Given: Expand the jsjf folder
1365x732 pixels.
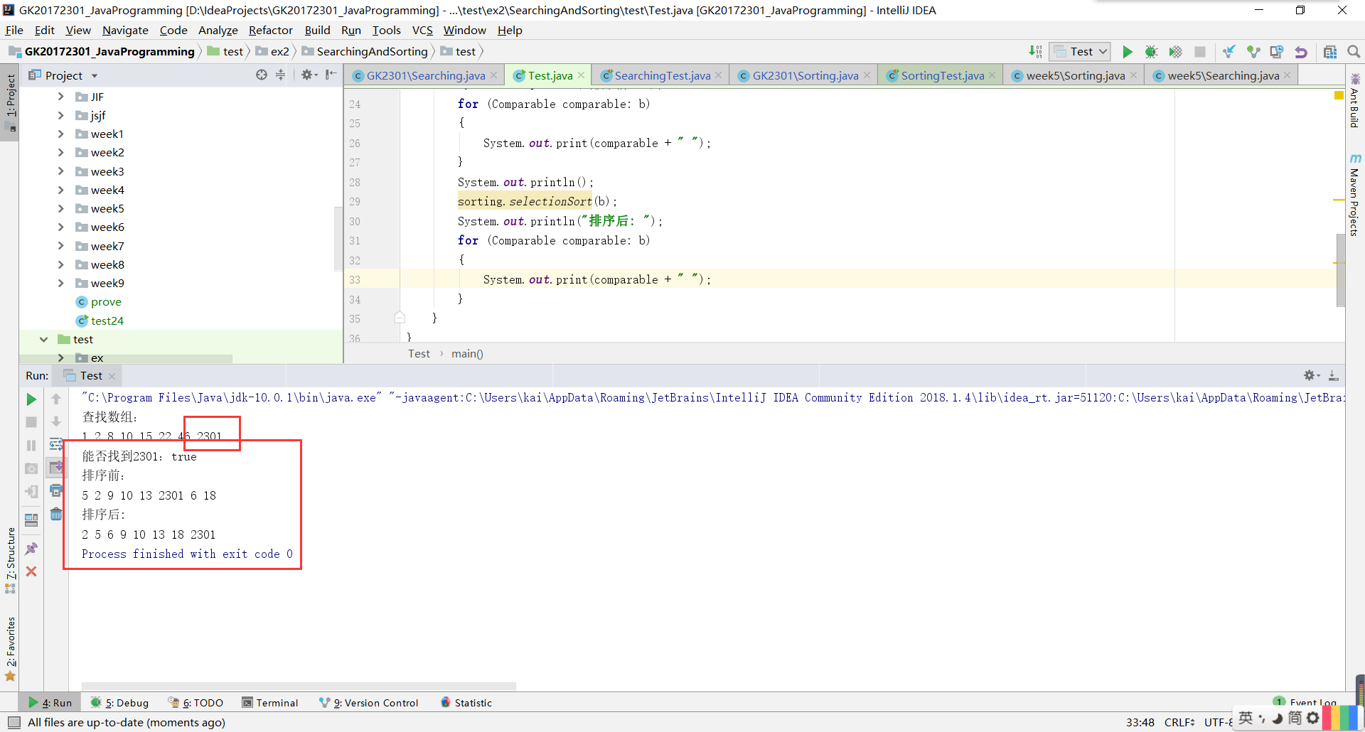Looking at the screenshot, I should 61,115.
